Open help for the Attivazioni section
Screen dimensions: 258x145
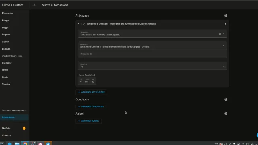226,16
